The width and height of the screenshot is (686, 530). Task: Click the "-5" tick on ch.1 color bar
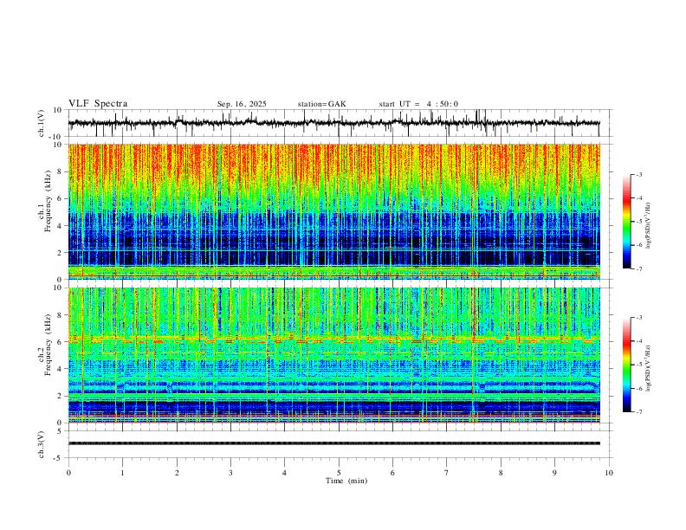[x=638, y=222]
